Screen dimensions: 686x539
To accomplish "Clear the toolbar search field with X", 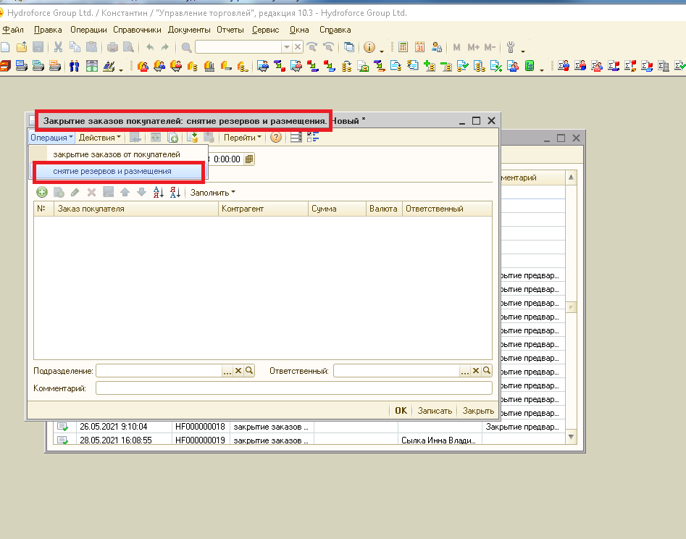I will [x=298, y=46].
